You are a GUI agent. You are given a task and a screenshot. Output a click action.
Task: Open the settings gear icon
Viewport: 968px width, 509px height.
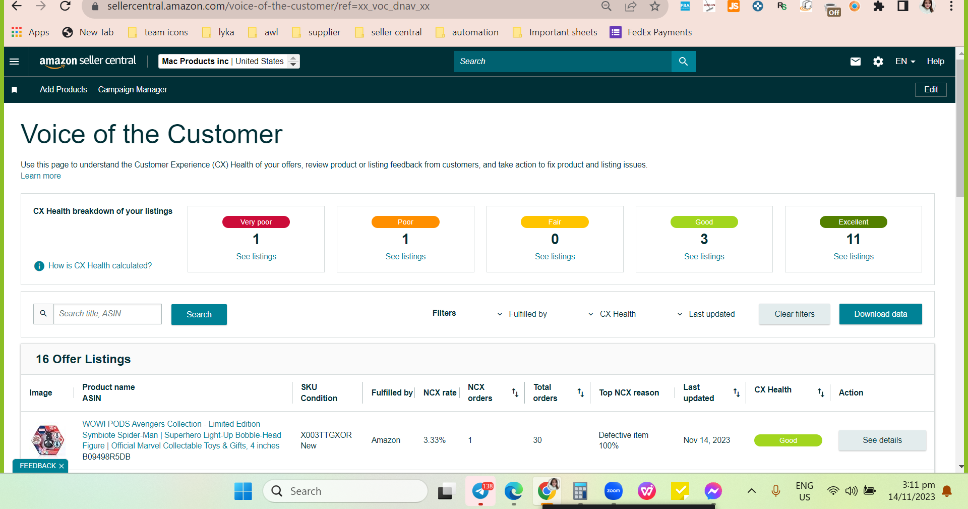click(878, 62)
